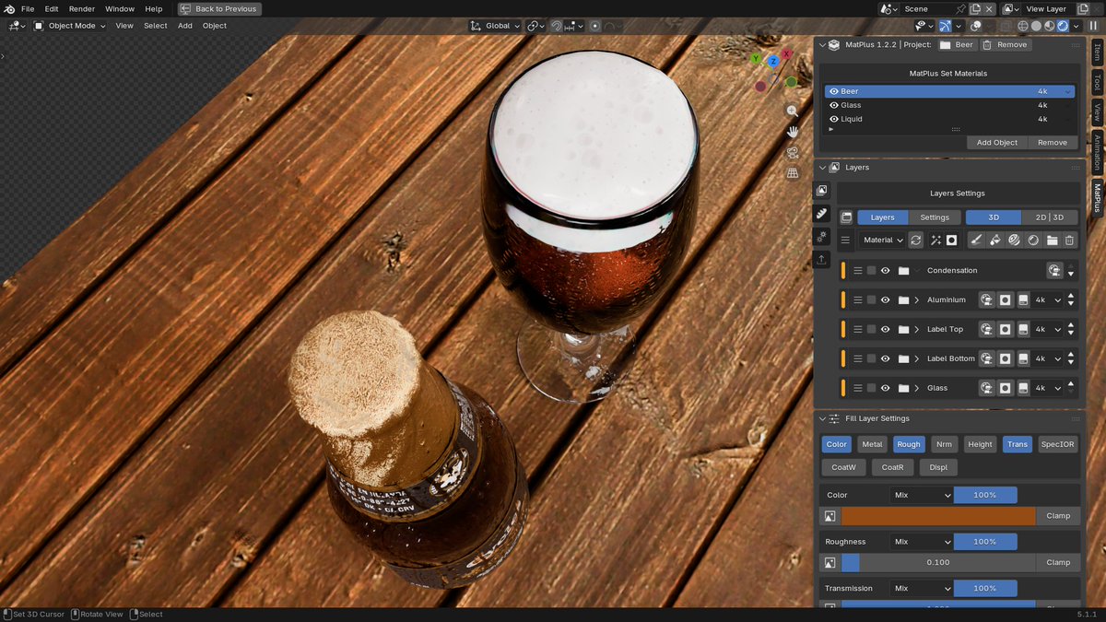
Task: Click the circular filter layer icon
Action: (1032, 240)
